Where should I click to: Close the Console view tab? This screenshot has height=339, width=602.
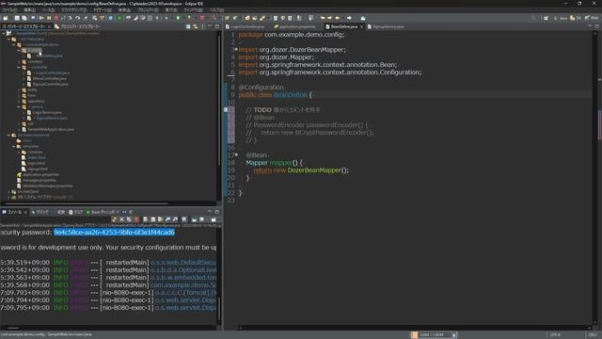tap(25, 212)
